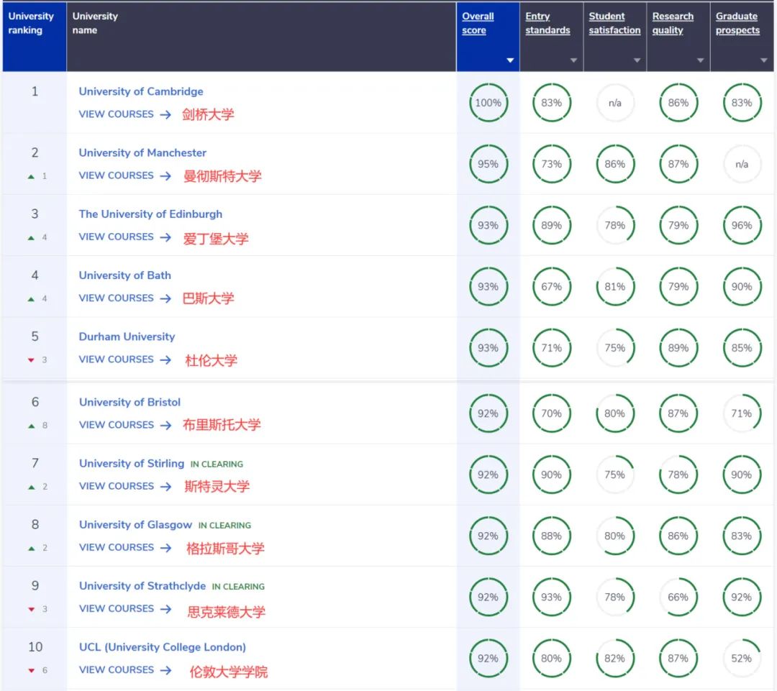The height and width of the screenshot is (691, 777).
Task: Click arrow icon beside UCL's View Courses
Action: click(165, 671)
